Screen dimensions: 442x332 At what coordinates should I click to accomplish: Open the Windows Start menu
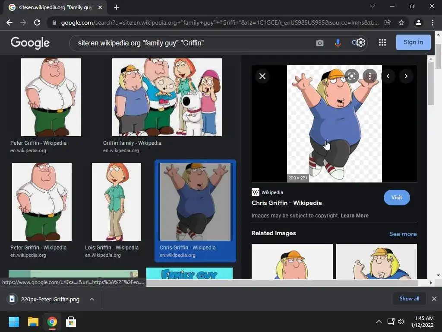[x=14, y=322]
